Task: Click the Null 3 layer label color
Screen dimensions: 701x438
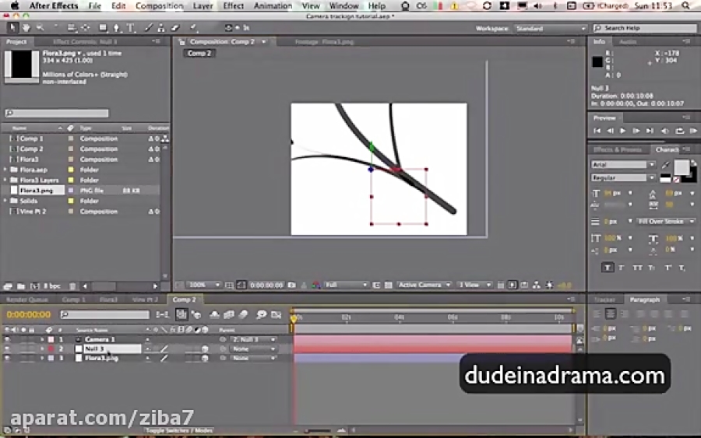Action: tap(51, 349)
